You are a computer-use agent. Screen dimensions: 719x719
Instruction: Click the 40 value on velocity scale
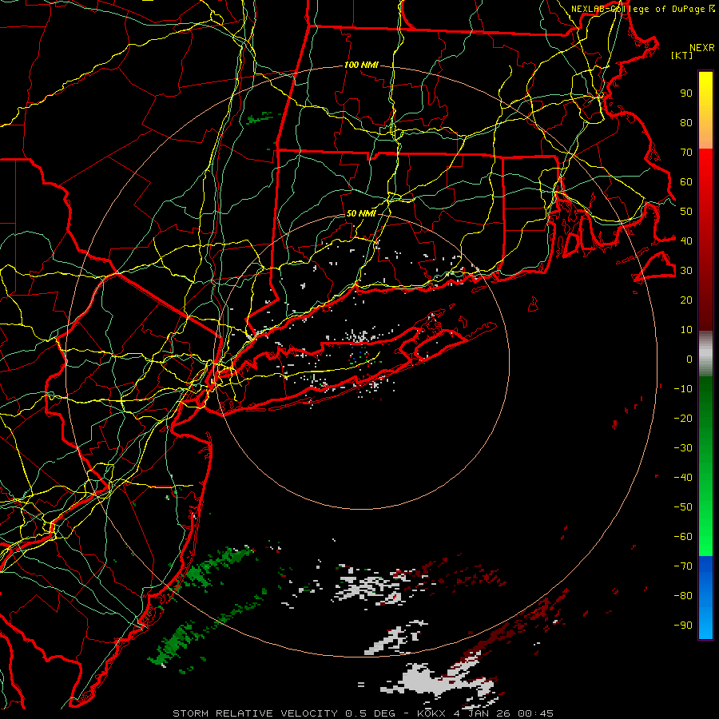tap(686, 241)
